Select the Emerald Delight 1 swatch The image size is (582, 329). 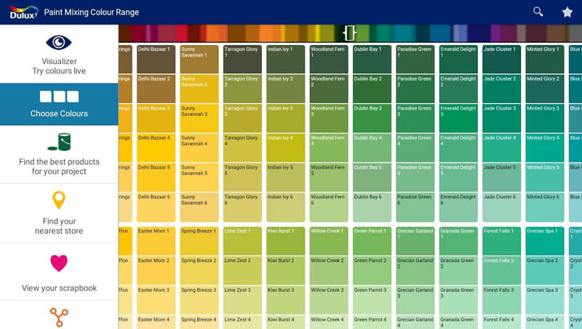tap(458, 60)
